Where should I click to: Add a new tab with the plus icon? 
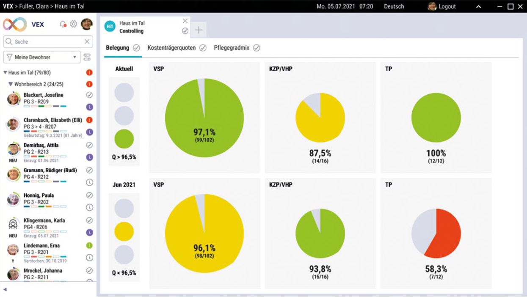[x=199, y=30]
